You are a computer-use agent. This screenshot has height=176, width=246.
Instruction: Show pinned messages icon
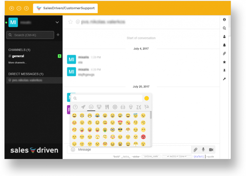(224, 70)
